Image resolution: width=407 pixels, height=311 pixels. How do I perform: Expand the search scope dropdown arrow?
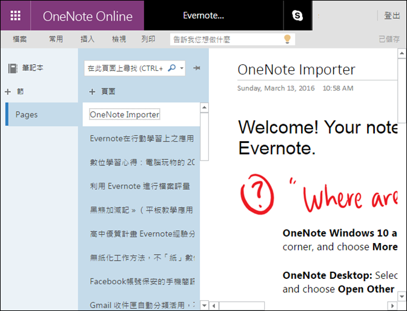(x=182, y=69)
